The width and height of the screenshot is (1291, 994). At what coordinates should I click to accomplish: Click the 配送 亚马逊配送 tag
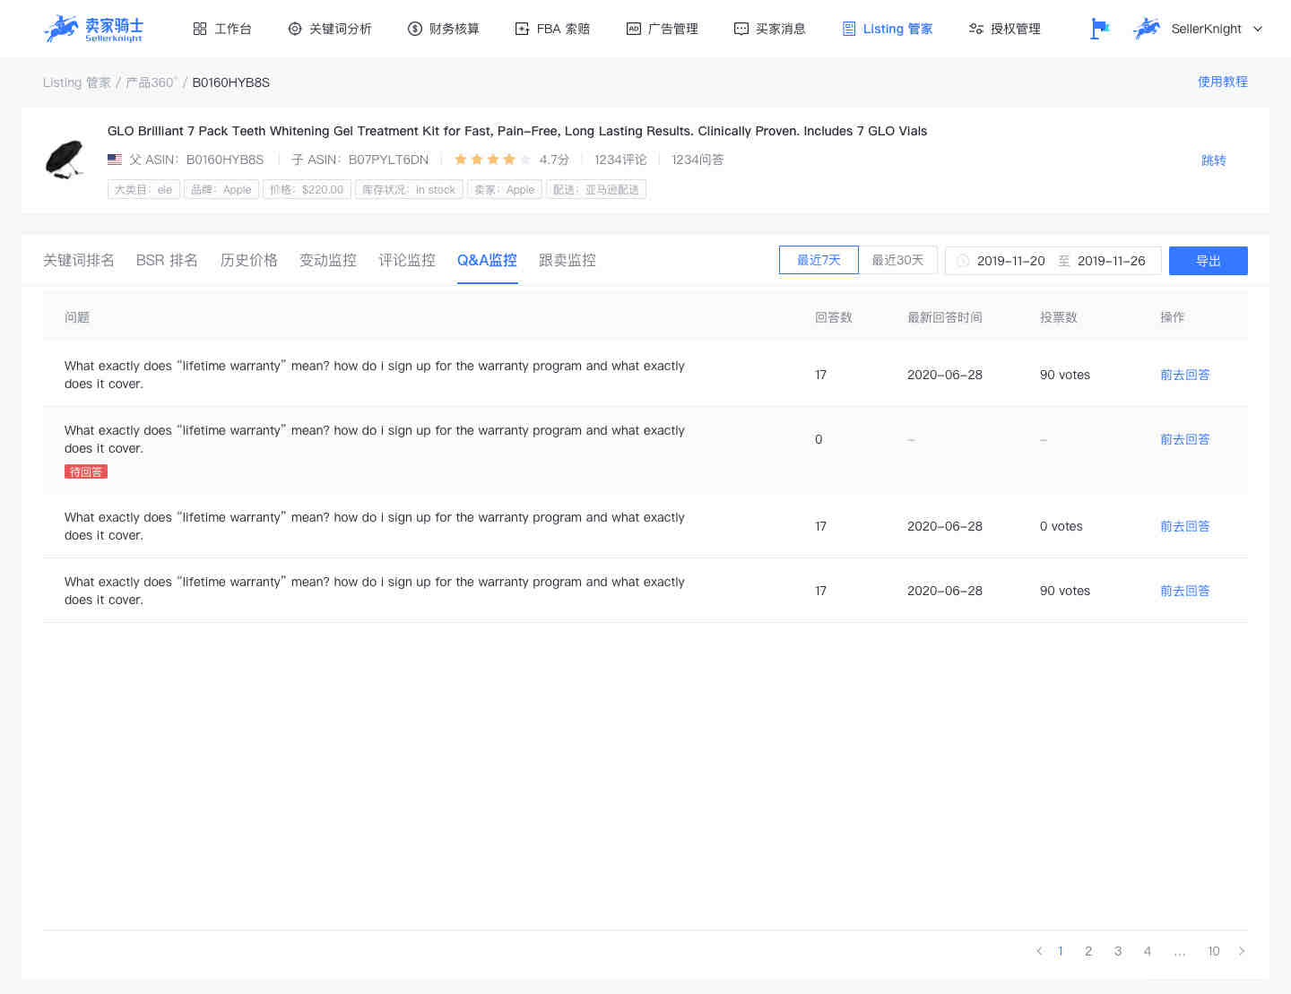(596, 190)
